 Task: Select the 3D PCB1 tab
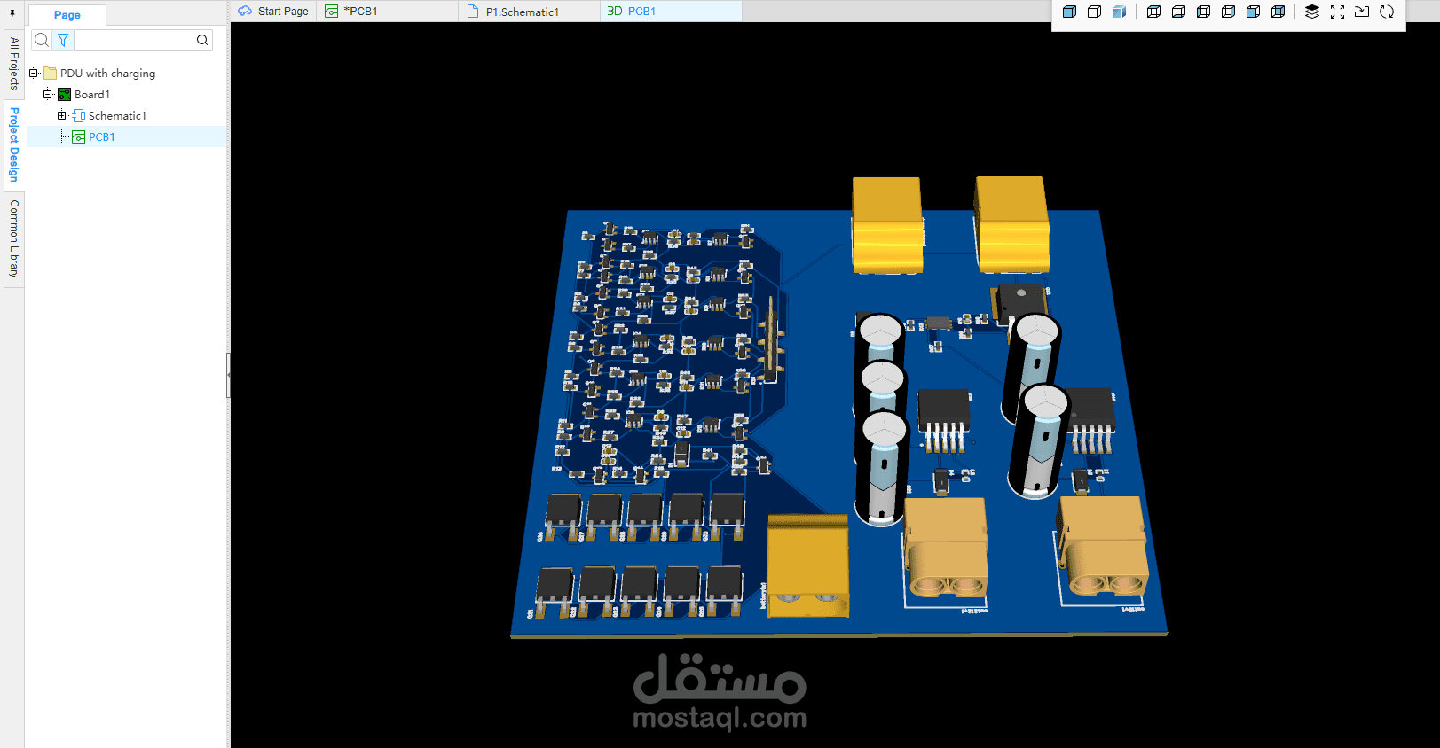click(672, 12)
